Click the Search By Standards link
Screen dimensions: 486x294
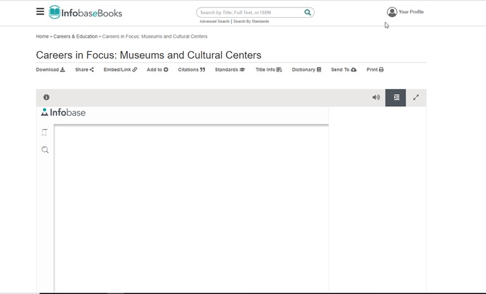[x=251, y=21]
